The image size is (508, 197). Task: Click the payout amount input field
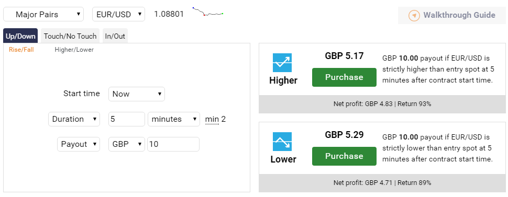coord(173,144)
